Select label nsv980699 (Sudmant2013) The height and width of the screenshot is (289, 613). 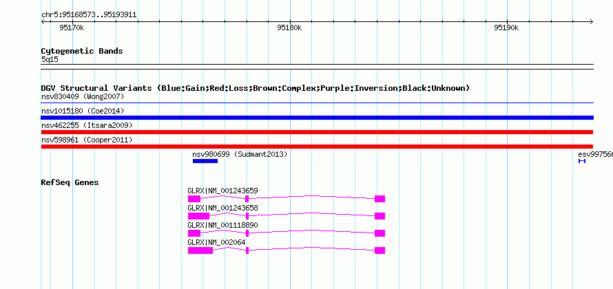point(239,154)
